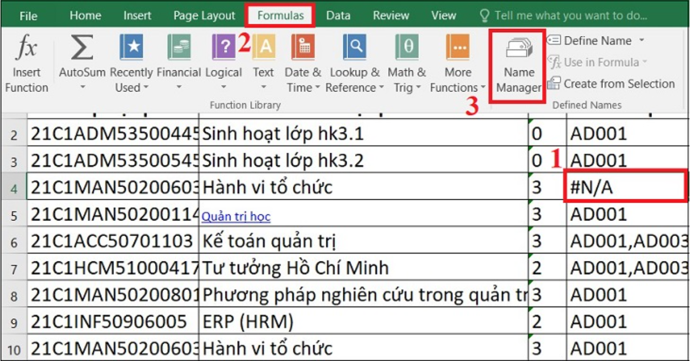Image resolution: width=692 pixels, height=361 pixels.
Task: Expand the AutoSum dropdown arrow
Action: pos(82,87)
